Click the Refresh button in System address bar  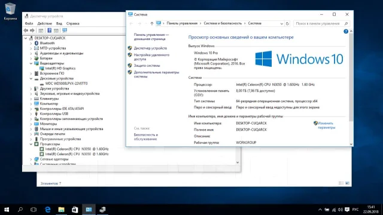point(287,24)
